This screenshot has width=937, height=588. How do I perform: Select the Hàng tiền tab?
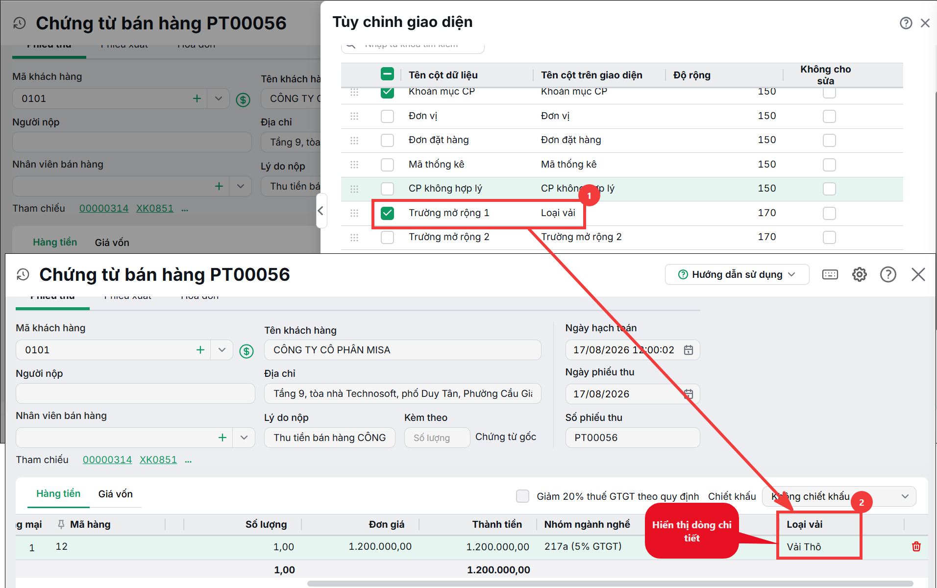pyautogui.click(x=58, y=493)
